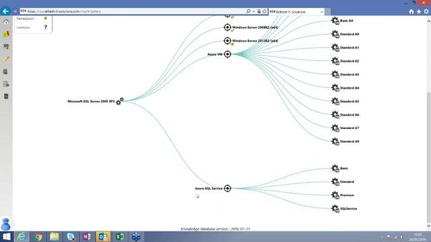Open OneNote from the taskbar
This screenshot has height=242, width=431.
[87, 237]
